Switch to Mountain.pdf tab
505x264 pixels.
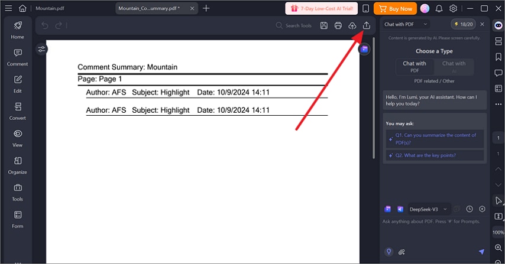click(x=50, y=8)
